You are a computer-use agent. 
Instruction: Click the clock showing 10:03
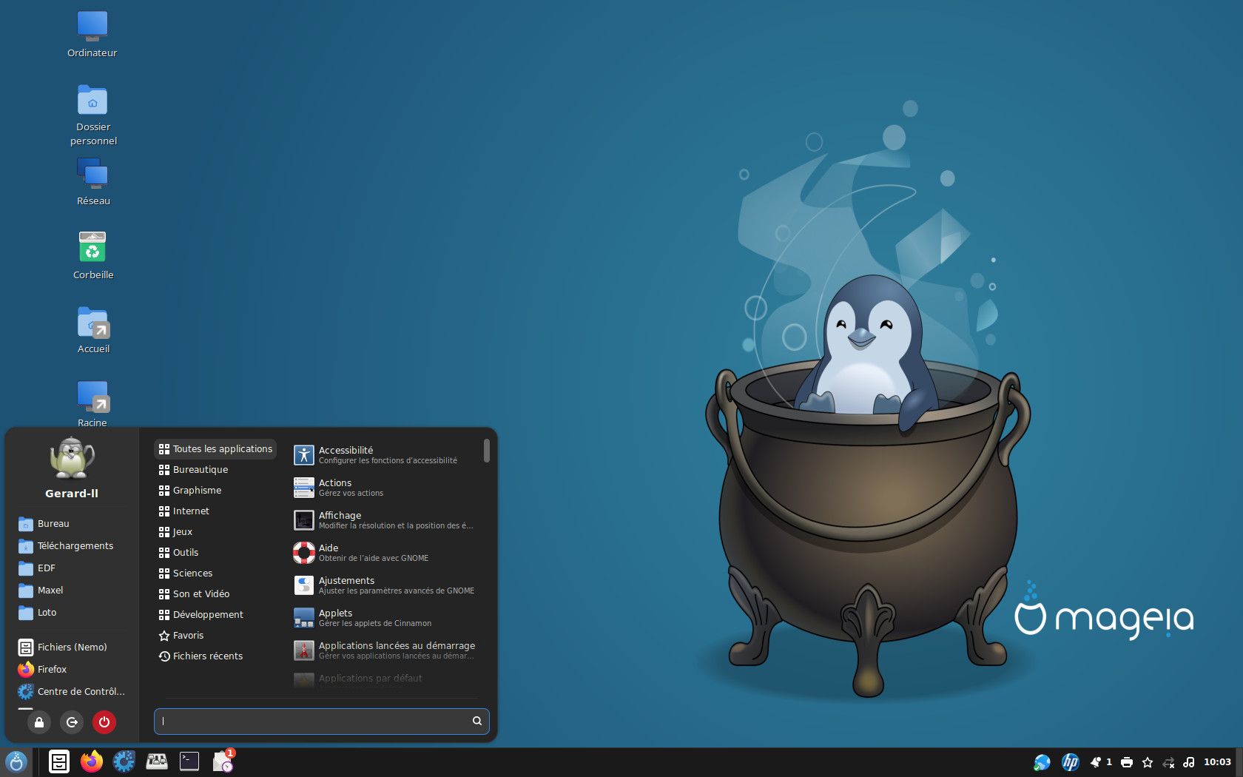pos(1217,762)
